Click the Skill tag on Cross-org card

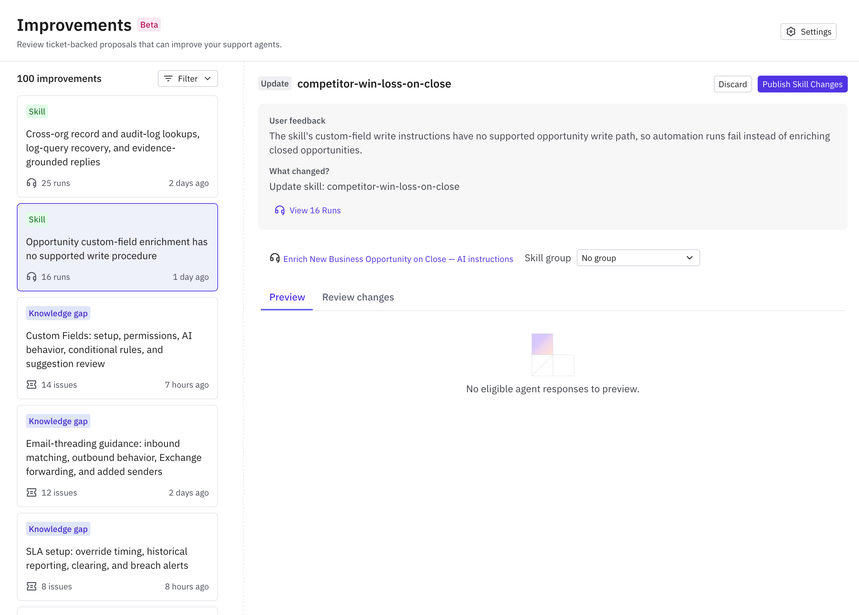[37, 112]
